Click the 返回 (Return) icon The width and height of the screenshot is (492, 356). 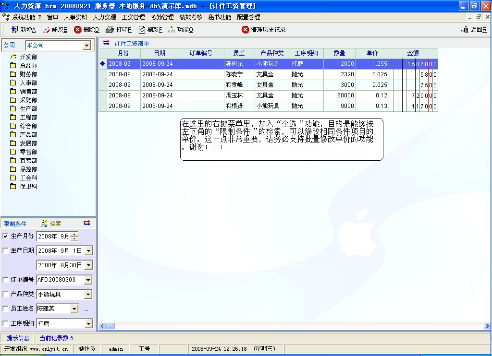click(x=465, y=30)
